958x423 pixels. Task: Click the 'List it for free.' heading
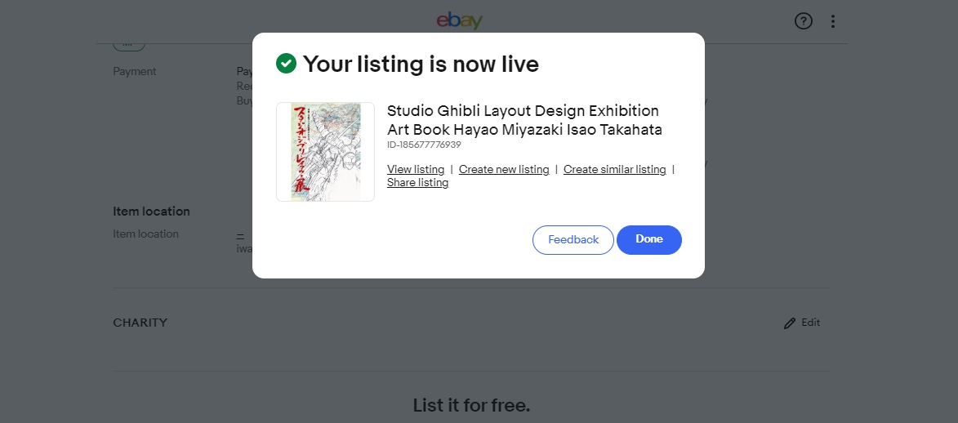pyautogui.click(x=471, y=405)
